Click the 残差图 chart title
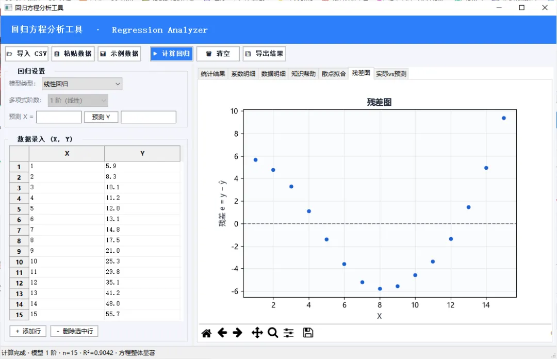557x359 pixels. [x=379, y=102]
